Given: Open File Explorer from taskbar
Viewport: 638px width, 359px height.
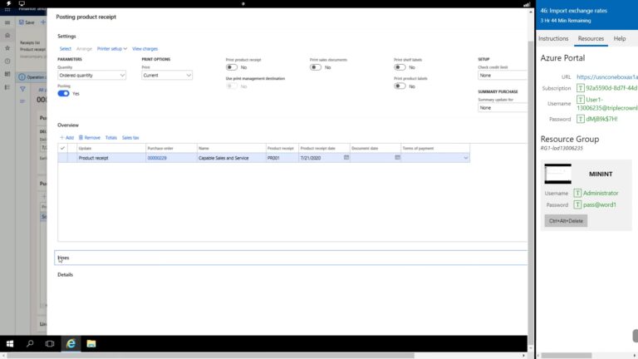Looking at the screenshot, I should click(x=91, y=344).
